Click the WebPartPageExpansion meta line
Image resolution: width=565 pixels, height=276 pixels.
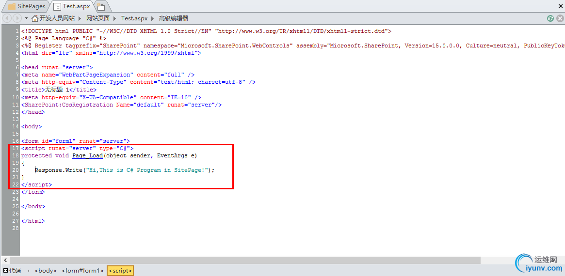(108, 75)
